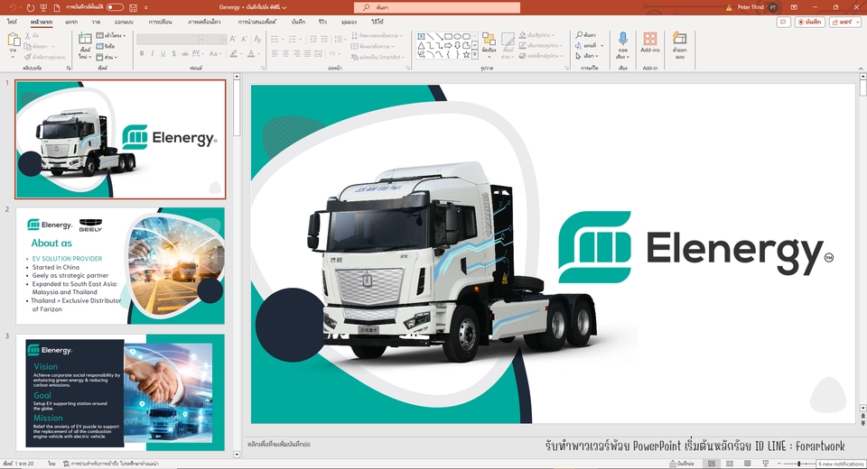Toggle Strikethrough formatting
The width and height of the screenshot is (867, 469).
pyautogui.click(x=184, y=53)
